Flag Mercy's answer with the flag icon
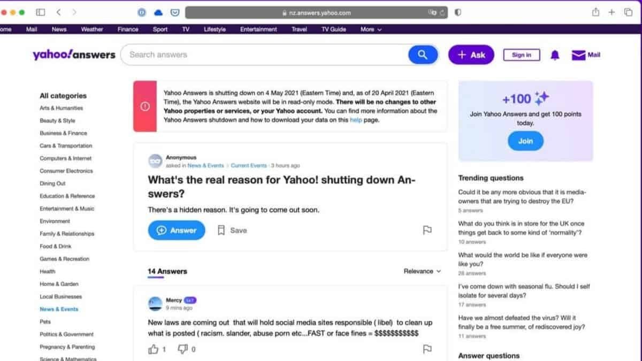 coord(427,349)
